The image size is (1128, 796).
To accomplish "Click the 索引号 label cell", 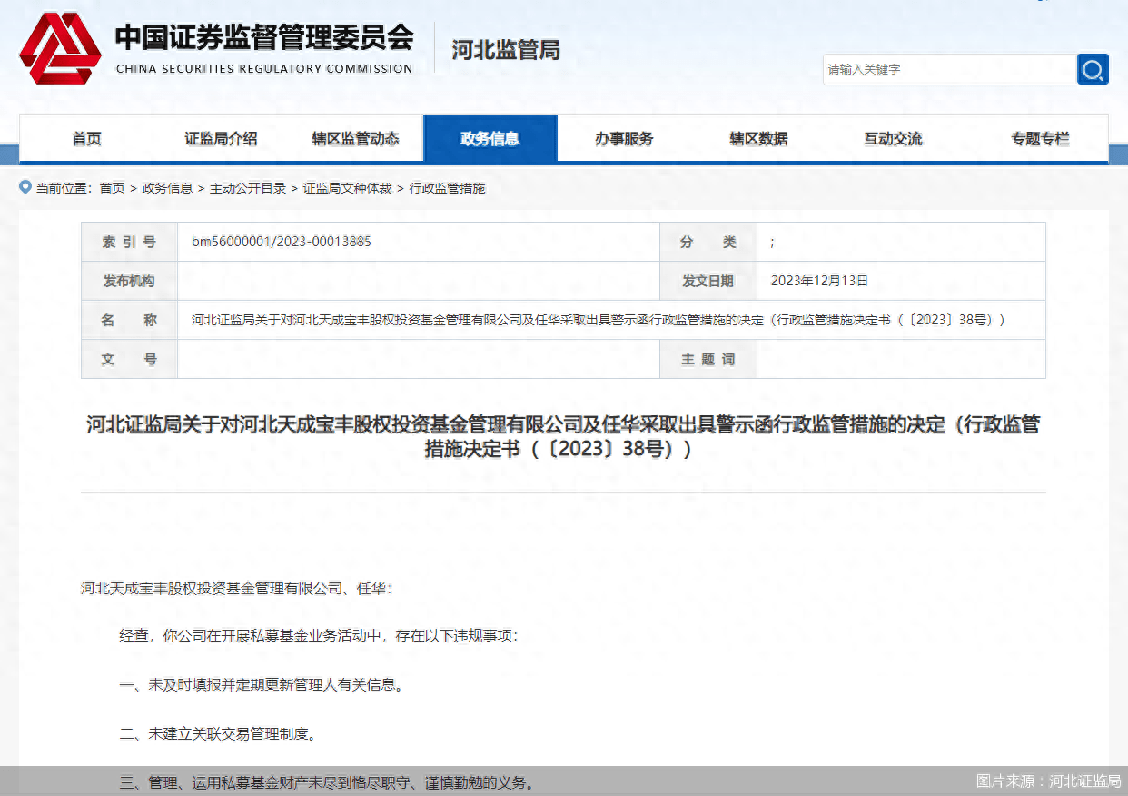I will [x=129, y=242].
